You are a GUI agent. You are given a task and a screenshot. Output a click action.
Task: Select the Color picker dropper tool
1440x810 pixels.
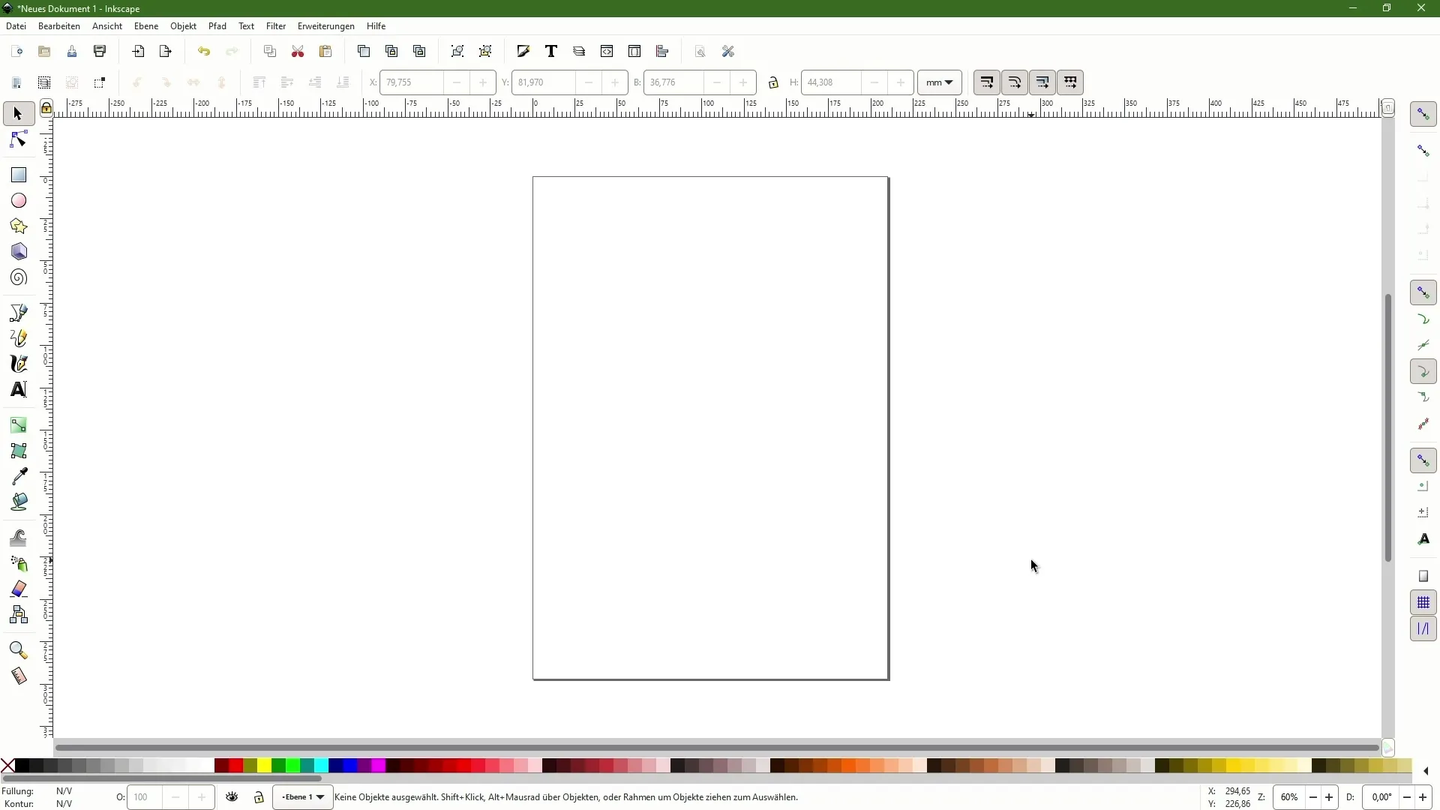pyautogui.click(x=18, y=476)
